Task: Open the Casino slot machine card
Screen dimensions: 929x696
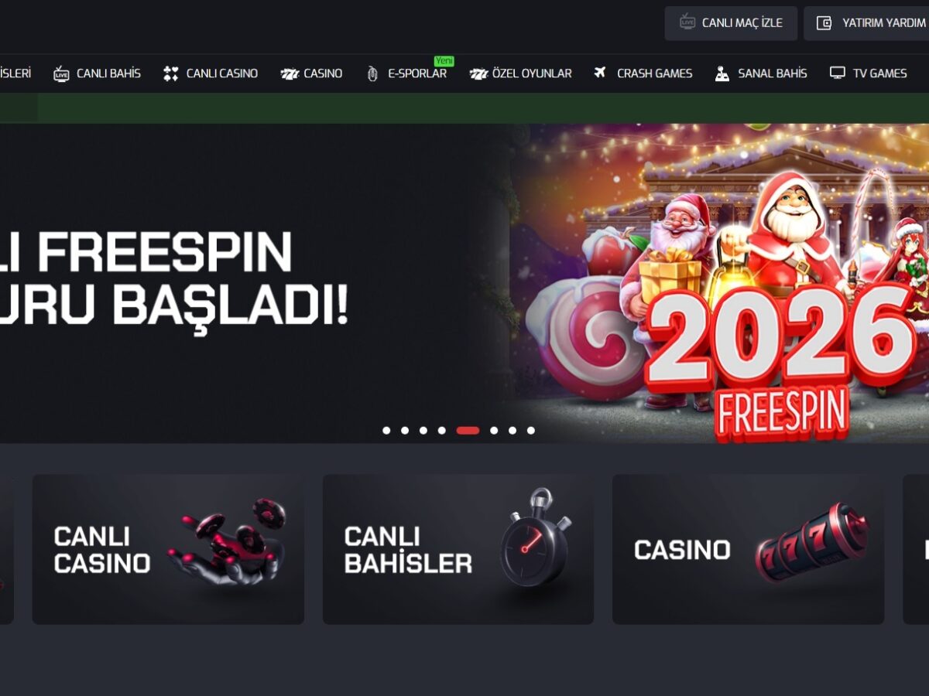Action: click(x=748, y=549)
